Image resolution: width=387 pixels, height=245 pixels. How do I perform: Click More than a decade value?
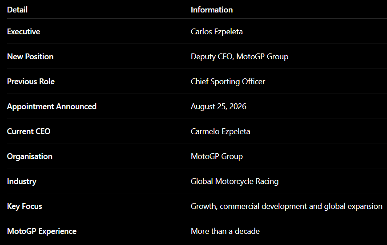click(x=225, y=231)
